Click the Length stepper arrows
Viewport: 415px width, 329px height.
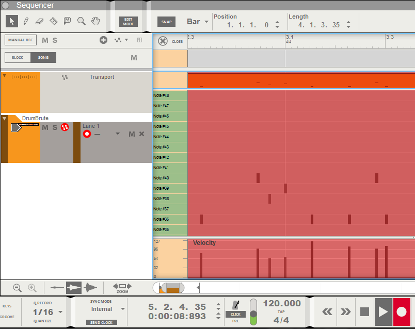point(348,25)
